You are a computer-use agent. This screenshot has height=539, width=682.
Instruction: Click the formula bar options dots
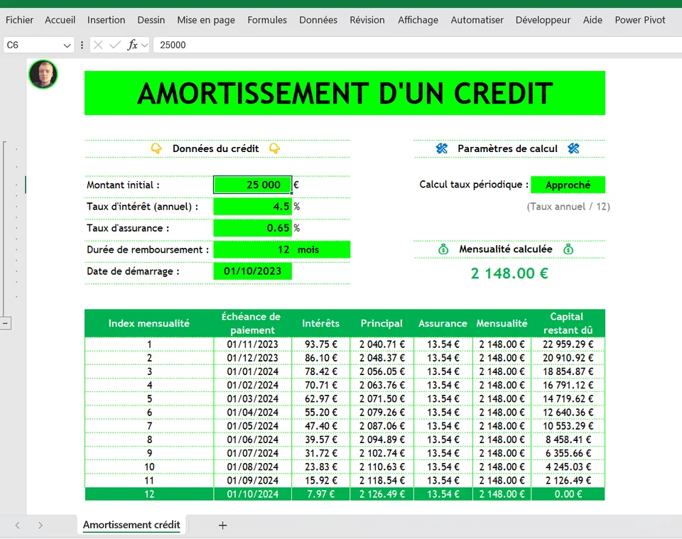click(x=82, y=45)
